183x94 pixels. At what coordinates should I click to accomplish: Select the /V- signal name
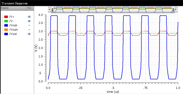[x=11, y=21]
